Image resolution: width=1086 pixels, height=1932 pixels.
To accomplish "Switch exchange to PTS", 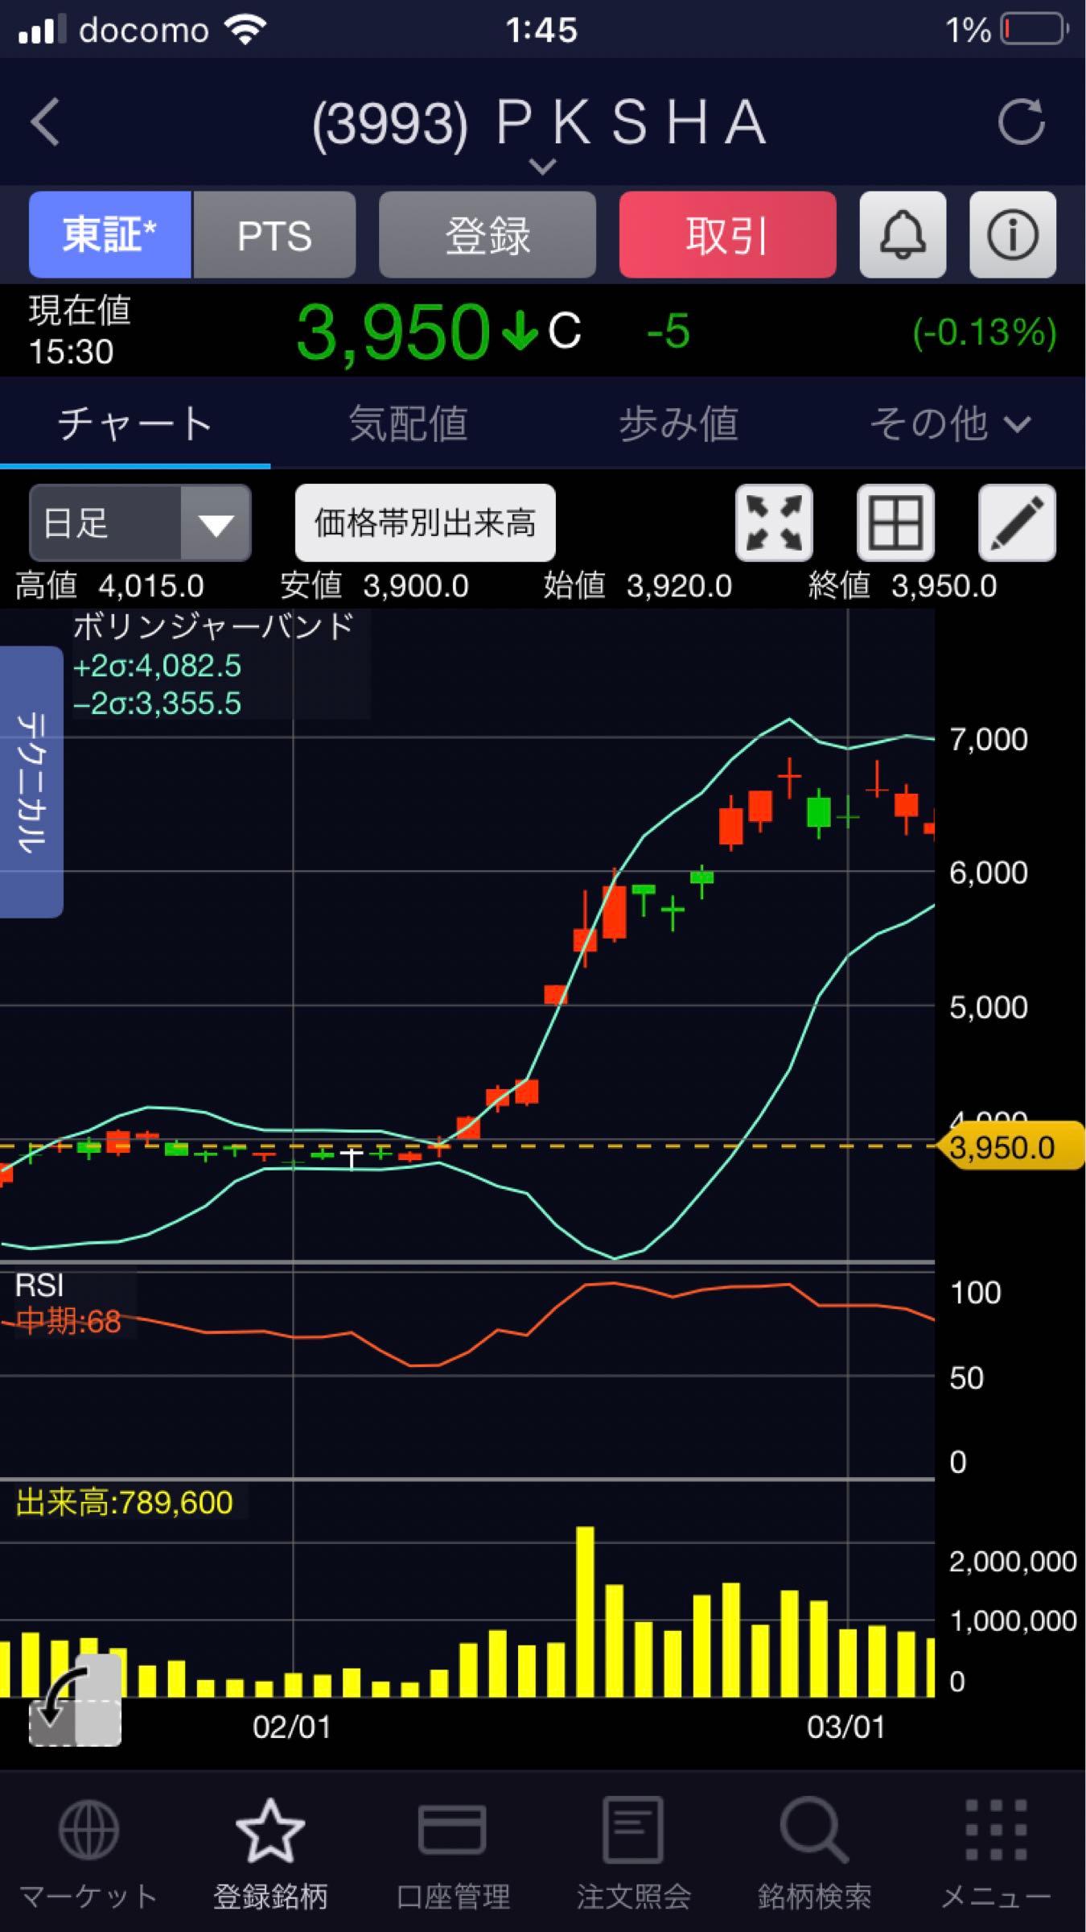I will pyautogui.click(x=274, y=235).
